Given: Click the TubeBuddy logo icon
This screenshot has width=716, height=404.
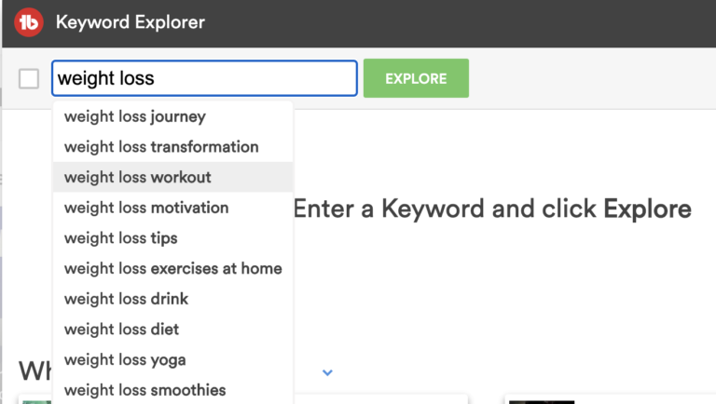Looking at the screenshot, I should click(29, 22).
